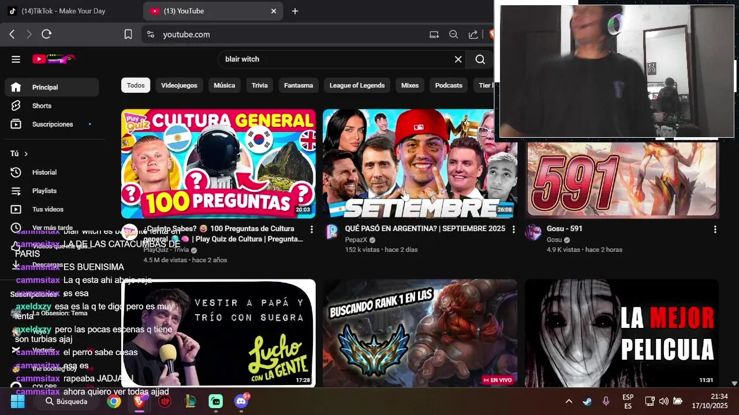Open options for 'QUÉ PASÓ EN ARGENTINA' video
The image size is (739, 415).
(513, 229)
